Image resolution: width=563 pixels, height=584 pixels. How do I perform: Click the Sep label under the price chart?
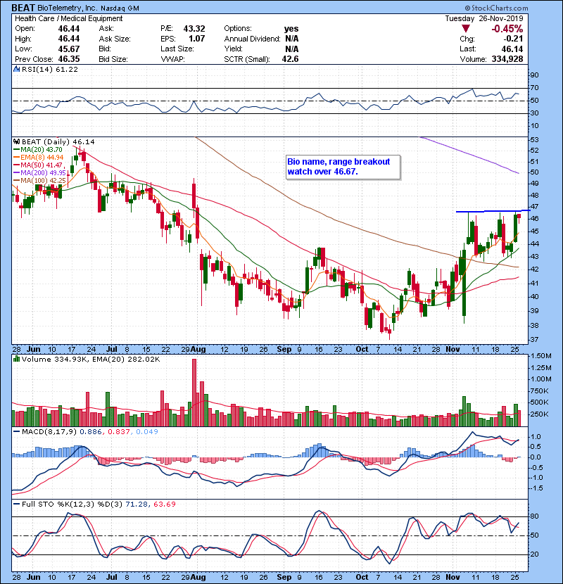pos(284,350)
